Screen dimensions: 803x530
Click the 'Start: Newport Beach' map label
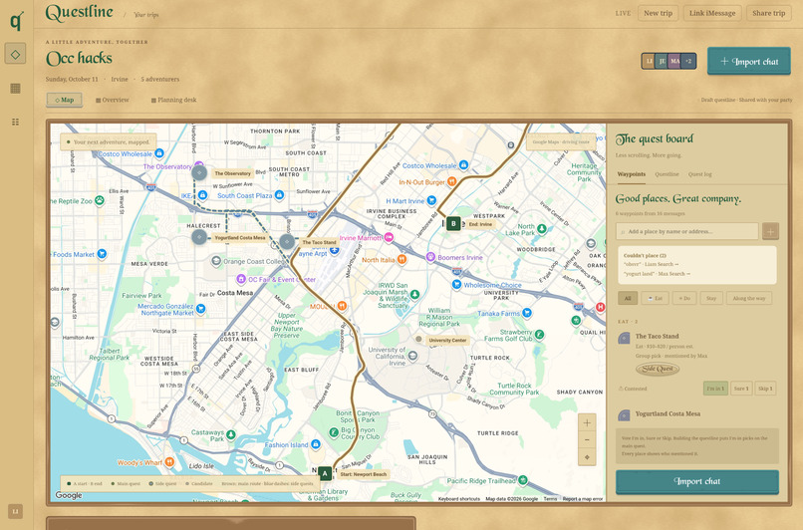click(x=363, y=474)
